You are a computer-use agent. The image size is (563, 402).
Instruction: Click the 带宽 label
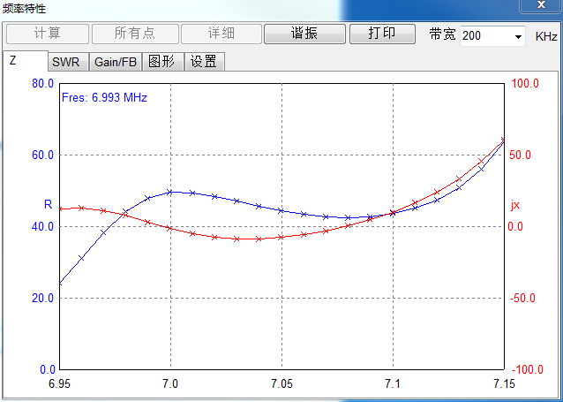[442, 34]
